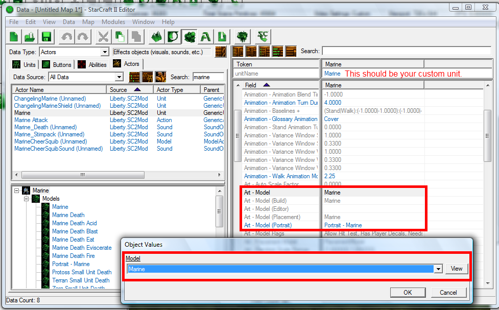
Task: Click the SC arrow toolbar icon
Action: tap(263, 37)
